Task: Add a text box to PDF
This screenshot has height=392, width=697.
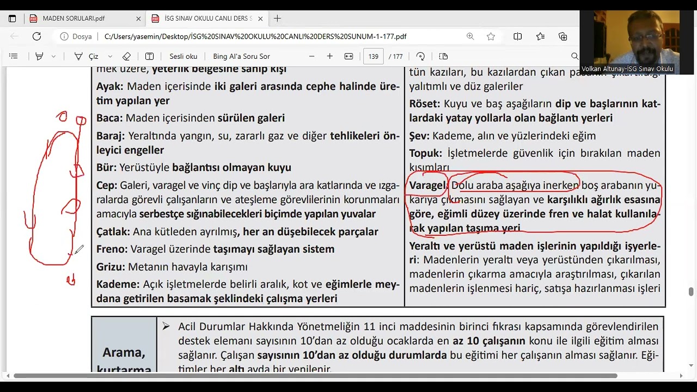Action: pyautogui.click(x=149, y=56)
